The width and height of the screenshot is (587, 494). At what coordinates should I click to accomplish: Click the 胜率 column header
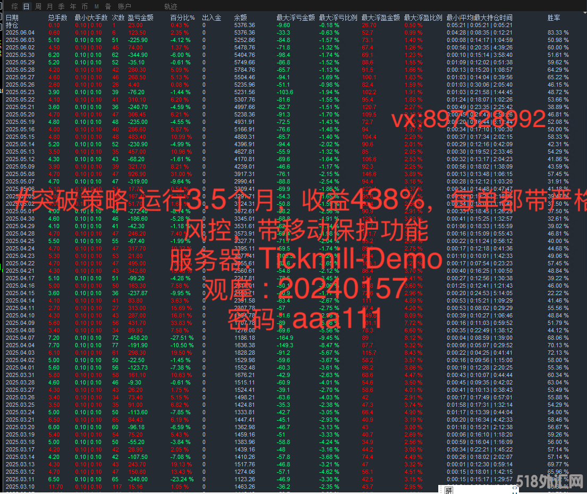point(554,18)
